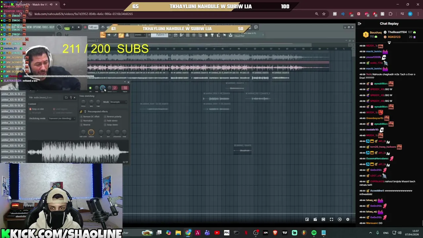
Task: Open Netflix from the taskbar
Action: pyautogui.click(x=246, y=233)
